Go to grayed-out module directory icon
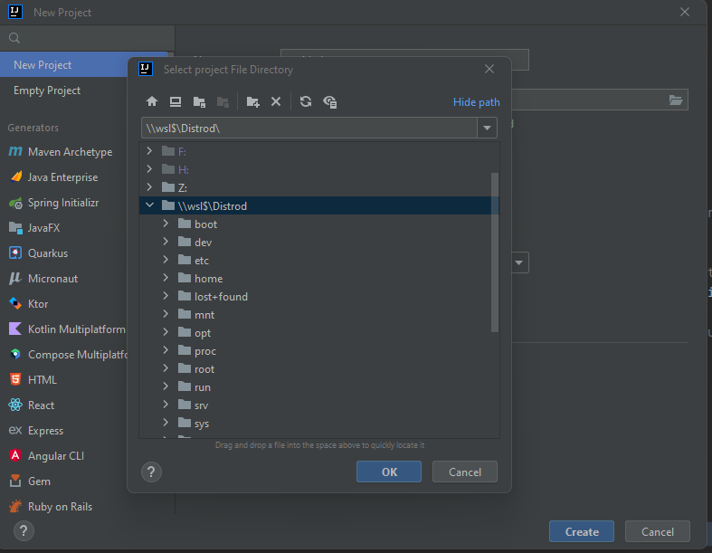 click(223, 101)
